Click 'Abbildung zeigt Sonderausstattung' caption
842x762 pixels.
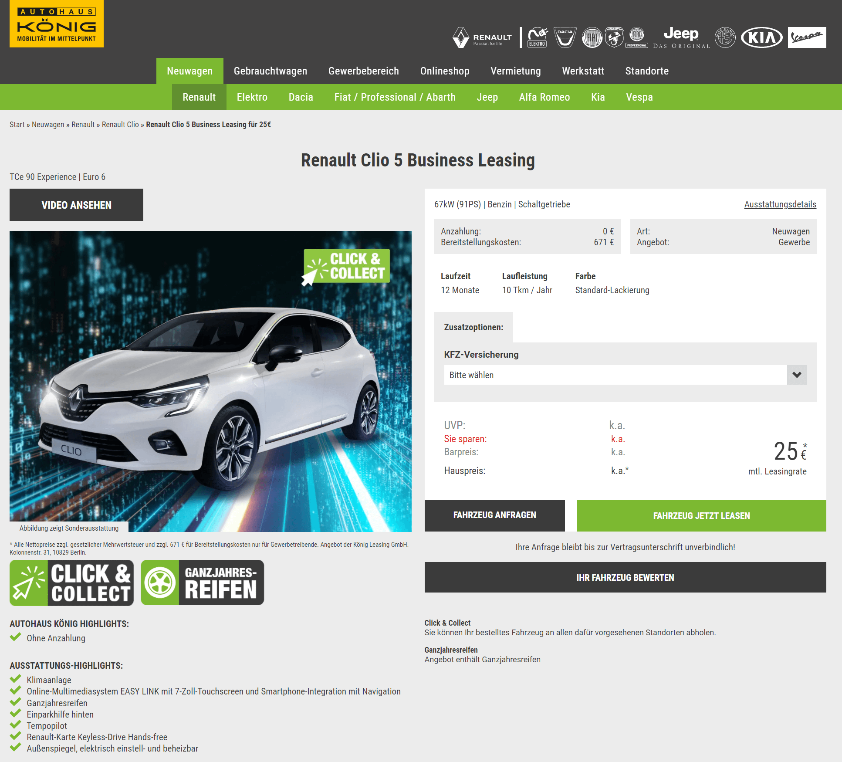coord(69,528)
